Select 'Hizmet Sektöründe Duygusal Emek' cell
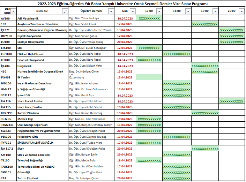 click(x=42, y=71)
